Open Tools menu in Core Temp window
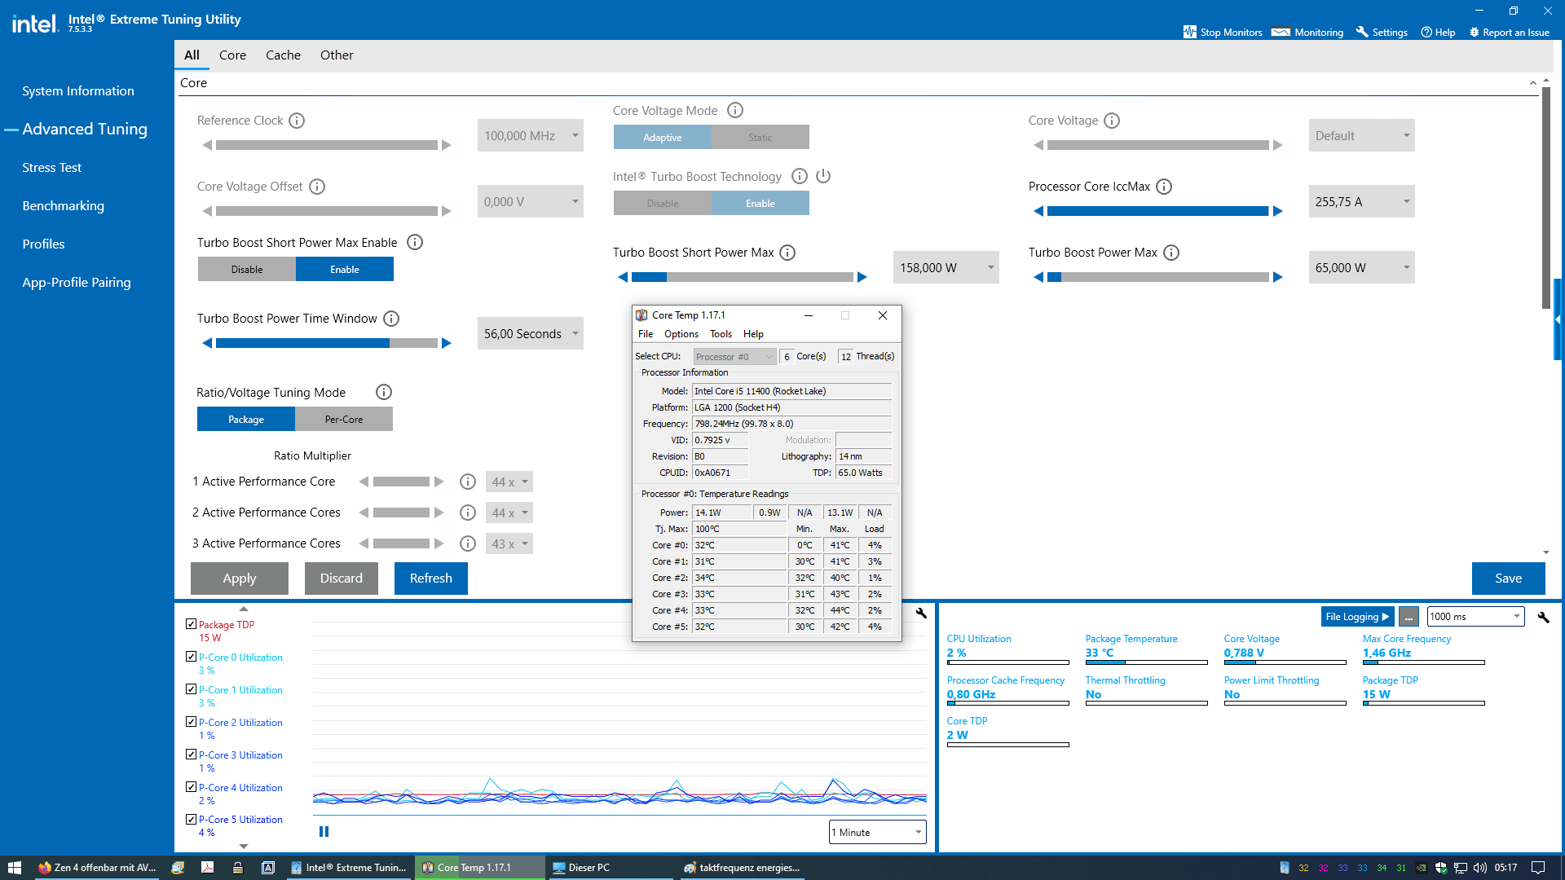The width and height of the screenshot is (1565, 880). (x=721, y=334)
